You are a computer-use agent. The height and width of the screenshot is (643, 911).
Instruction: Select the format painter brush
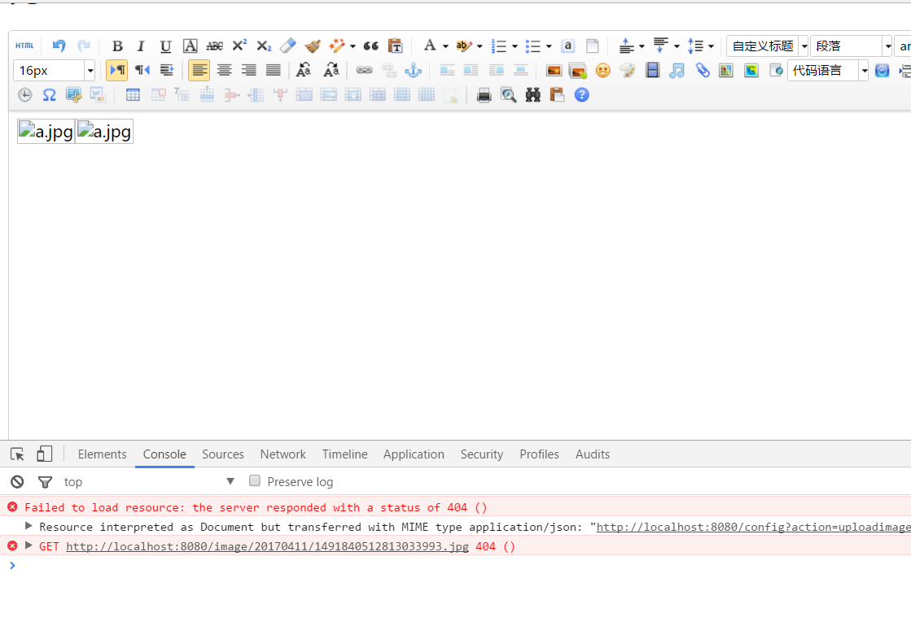313,46
